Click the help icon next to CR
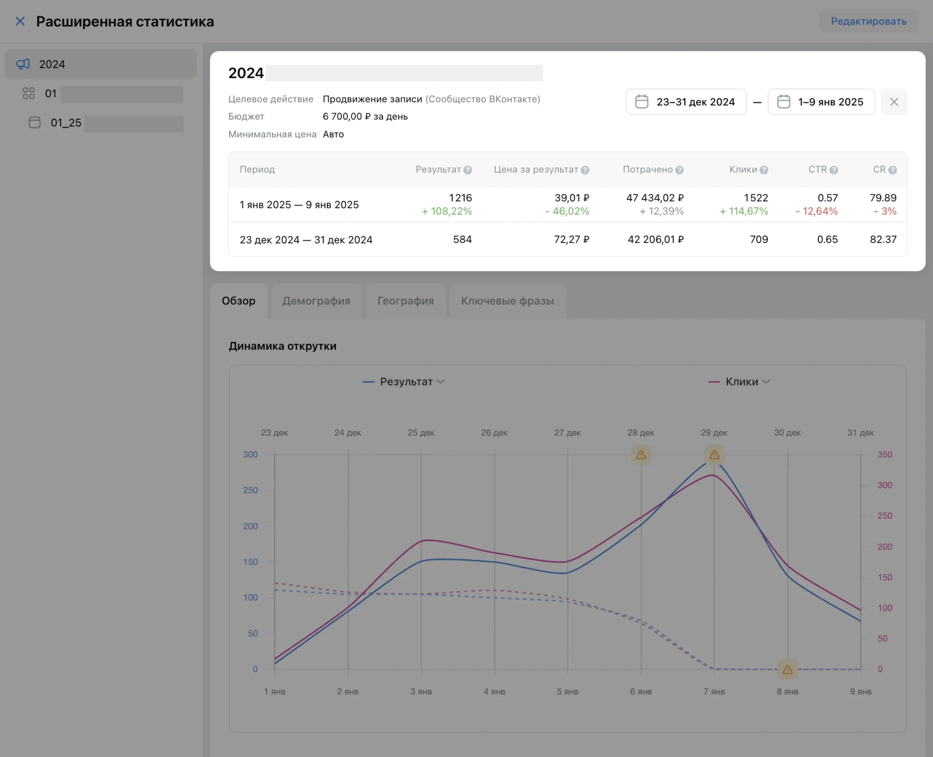The image size is (933, 757). pyautogui.click(x=892, y=170)
